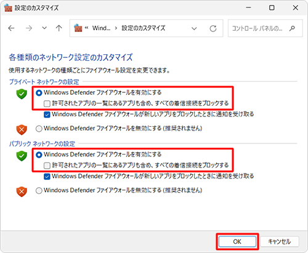
Task: Confirm settings with the OK button
Action: [237, 241]
